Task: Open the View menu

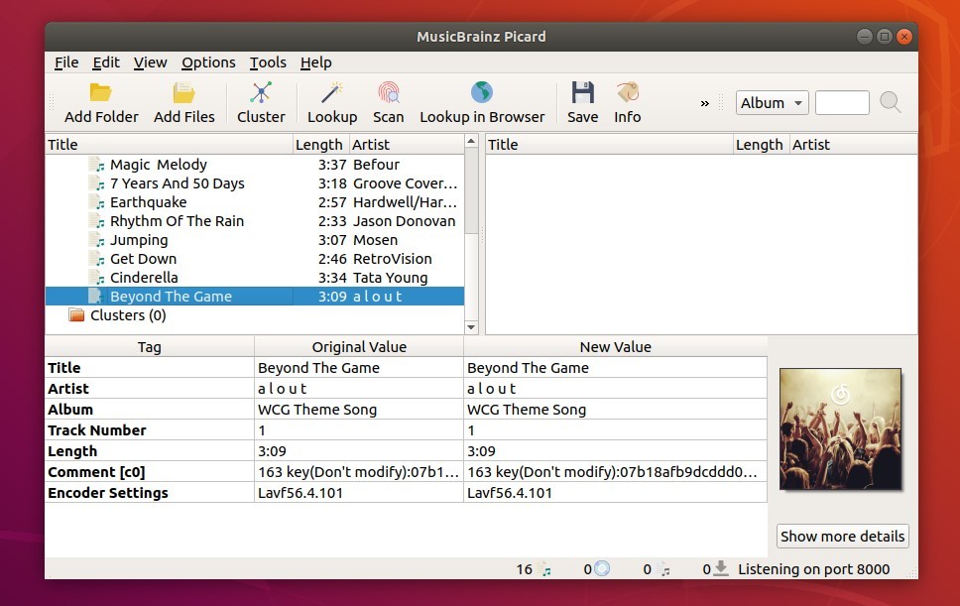Action: 150,62
